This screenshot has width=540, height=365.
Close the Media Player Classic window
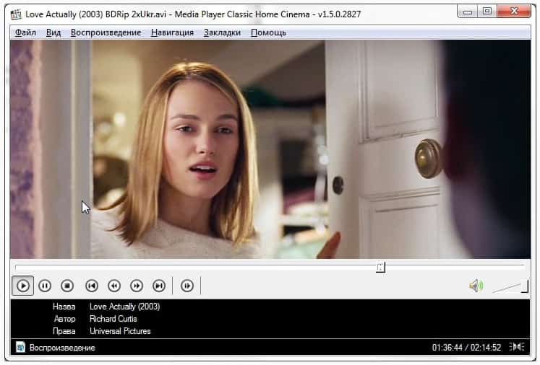[x=514, y=12]
